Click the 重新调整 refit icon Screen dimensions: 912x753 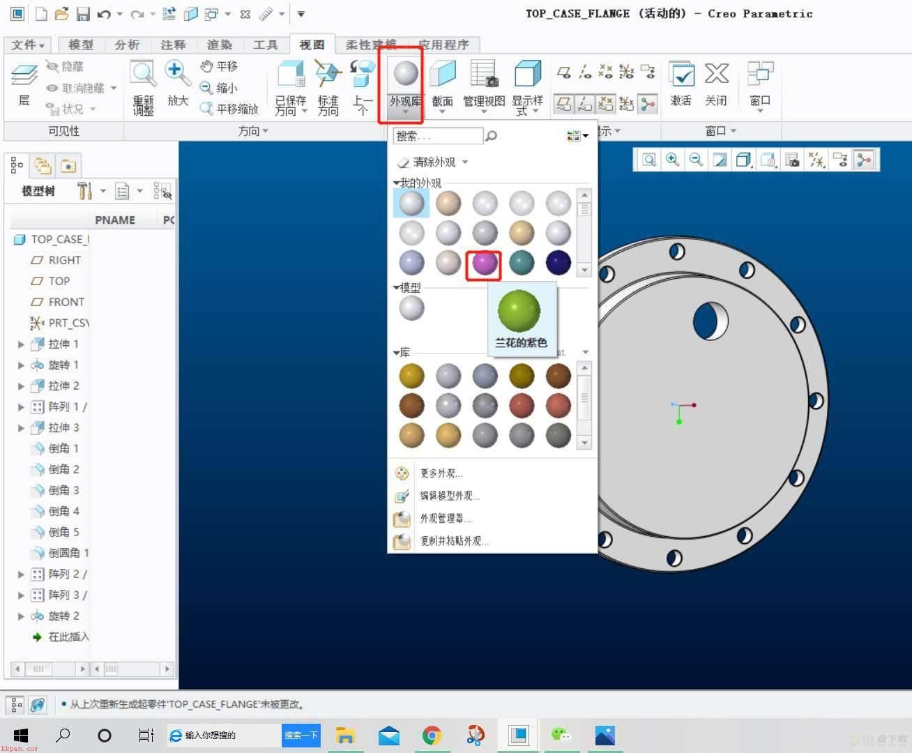pos(144,87)
